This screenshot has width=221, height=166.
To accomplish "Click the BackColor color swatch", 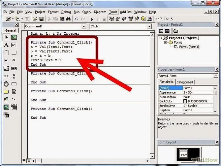I will click(x=185, y=101).
